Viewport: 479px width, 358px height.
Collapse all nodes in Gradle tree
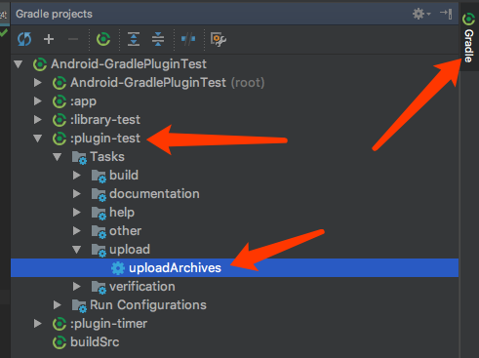[x=158, y=39]
